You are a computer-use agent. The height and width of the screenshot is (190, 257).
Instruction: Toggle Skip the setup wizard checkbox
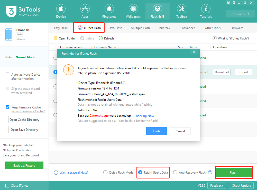coord(7,88)
